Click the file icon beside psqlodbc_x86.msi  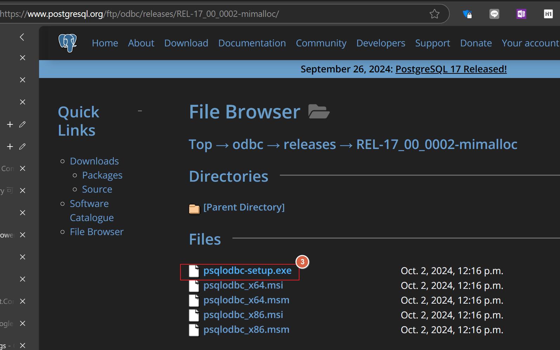194,315
